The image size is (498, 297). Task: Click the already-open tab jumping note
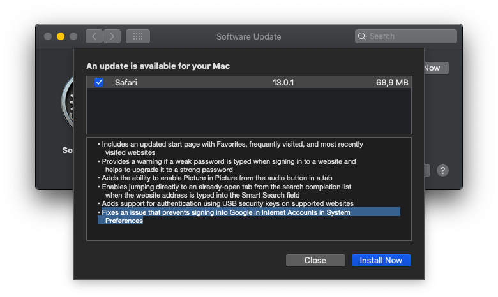[226, 191]
